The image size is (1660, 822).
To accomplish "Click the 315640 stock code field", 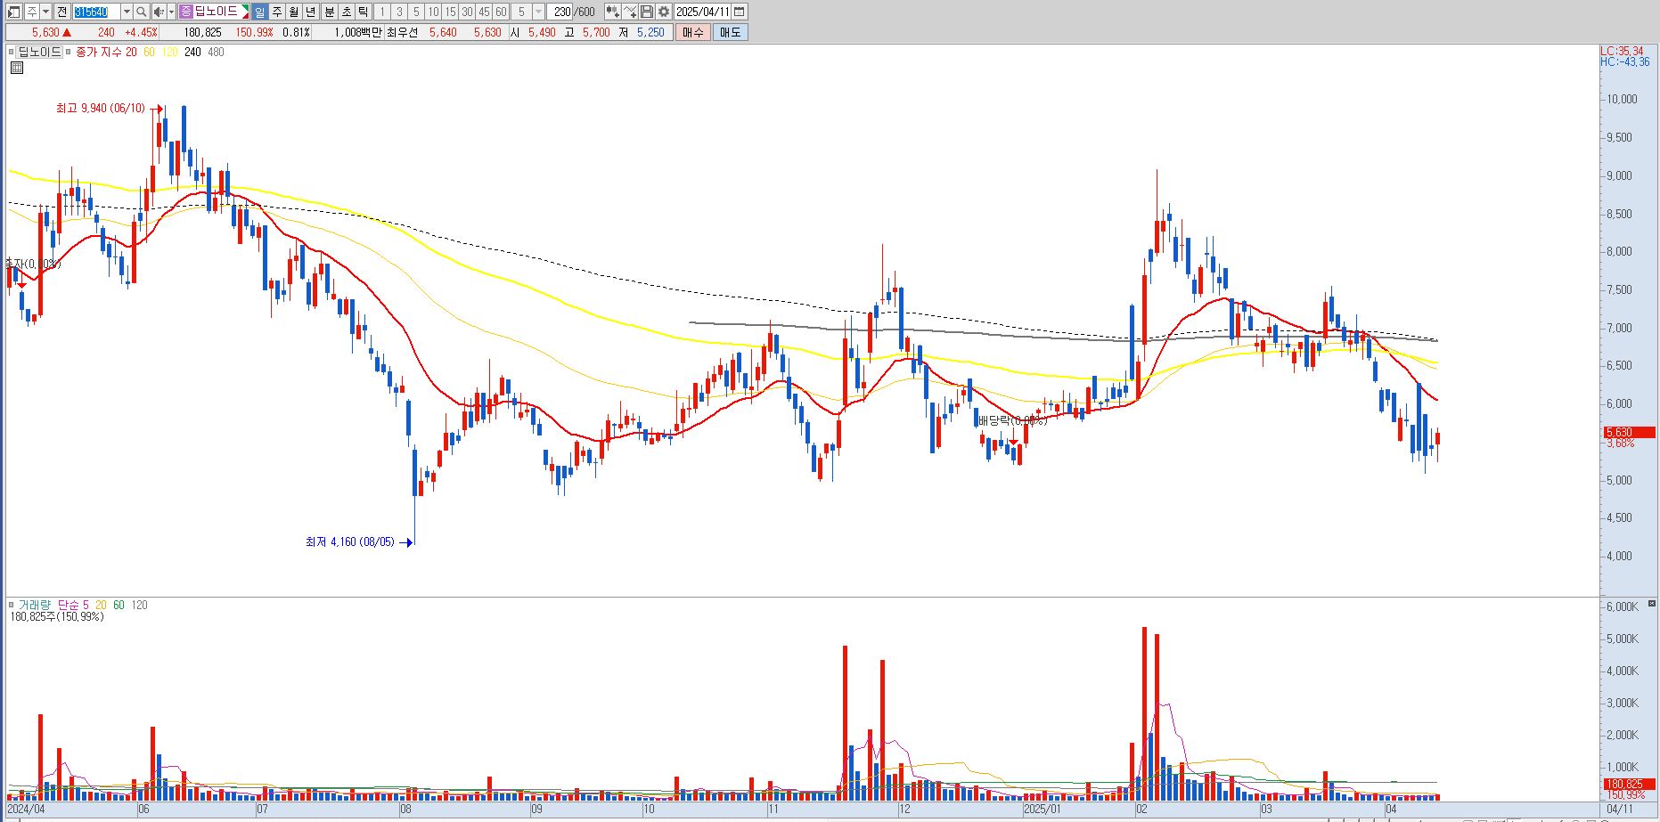I will 96,12.
